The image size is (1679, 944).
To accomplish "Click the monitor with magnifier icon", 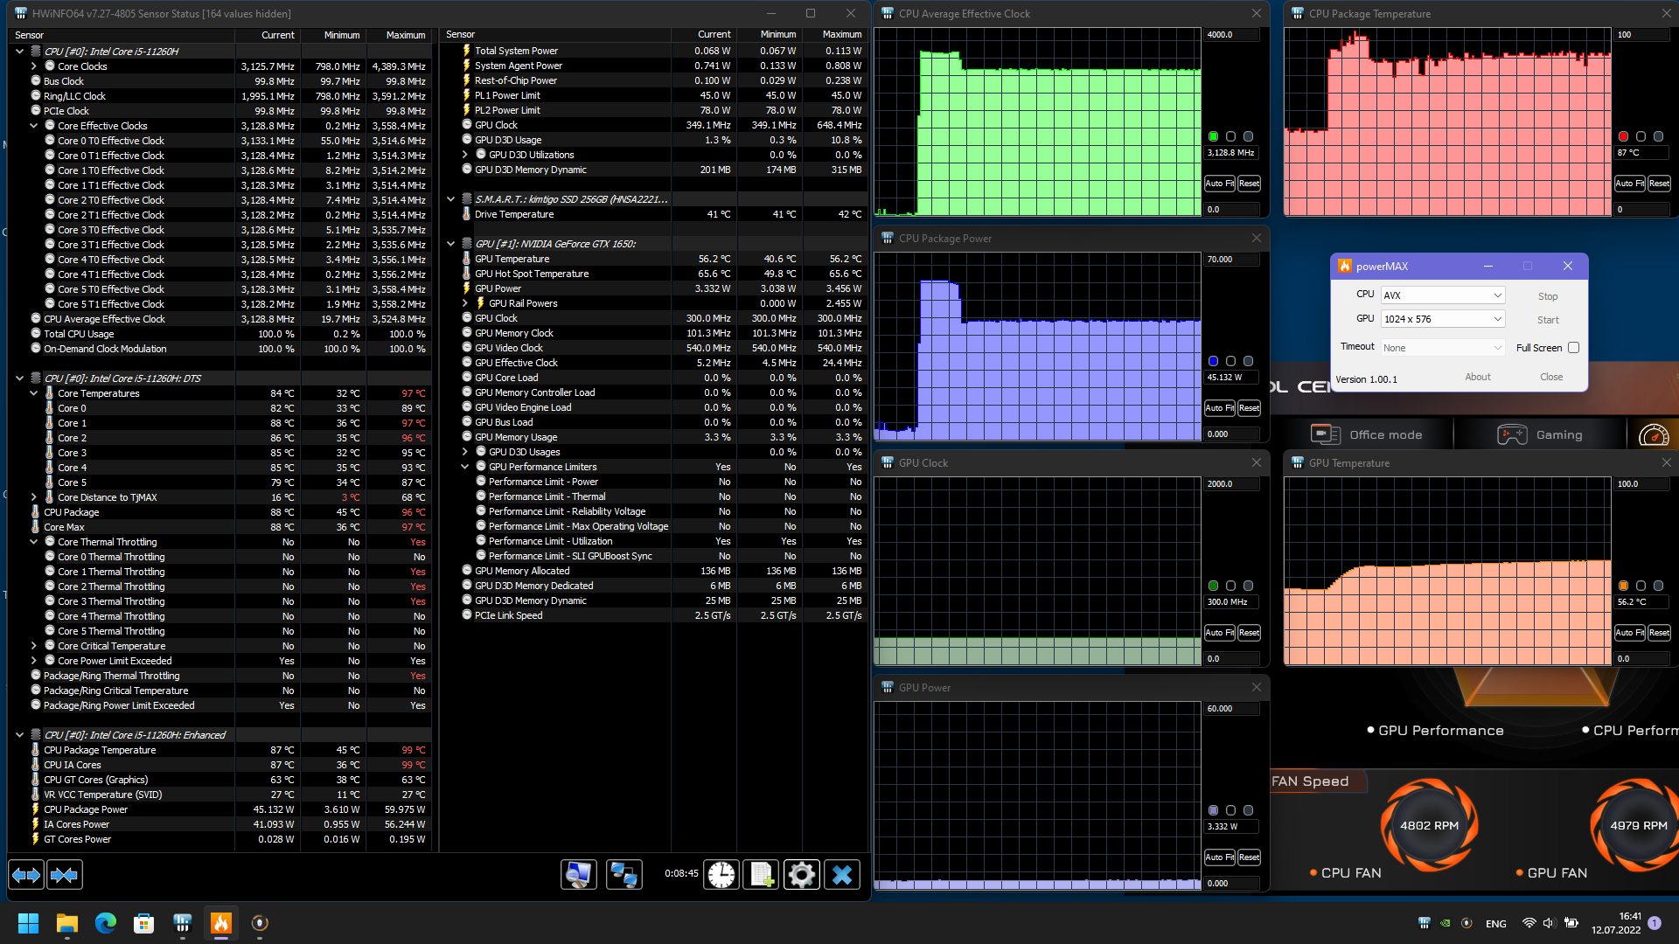I will point(578,875).
